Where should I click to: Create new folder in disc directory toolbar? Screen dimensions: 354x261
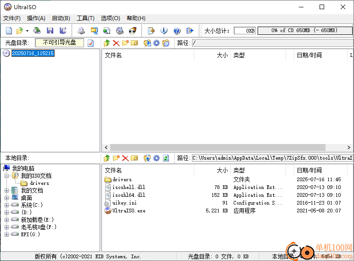coord(125,43)
